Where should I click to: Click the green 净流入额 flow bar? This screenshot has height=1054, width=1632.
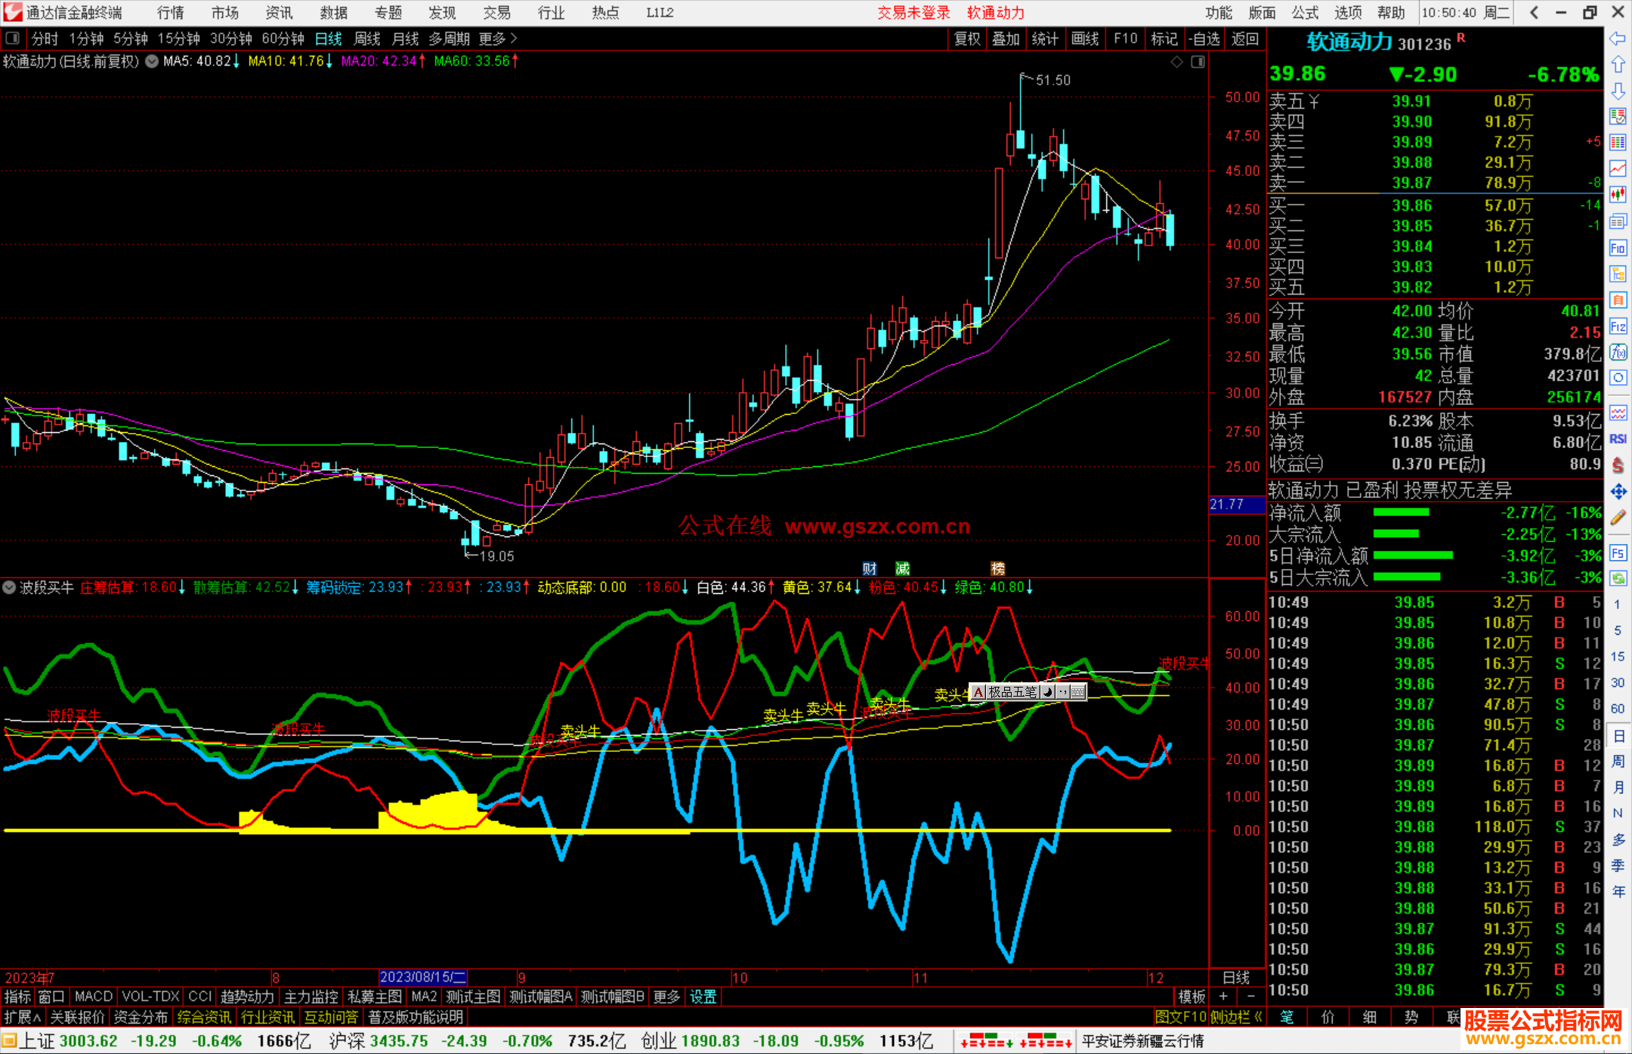pos(1401,512)
